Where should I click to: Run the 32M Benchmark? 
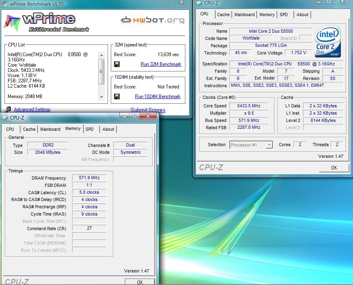[x=161, y=64]
